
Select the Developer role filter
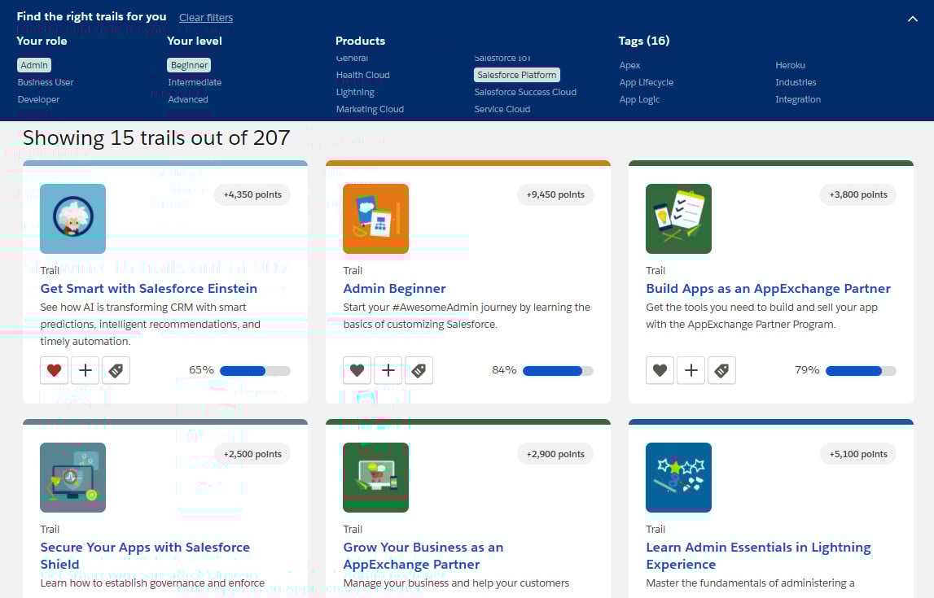tap(39, 99)
